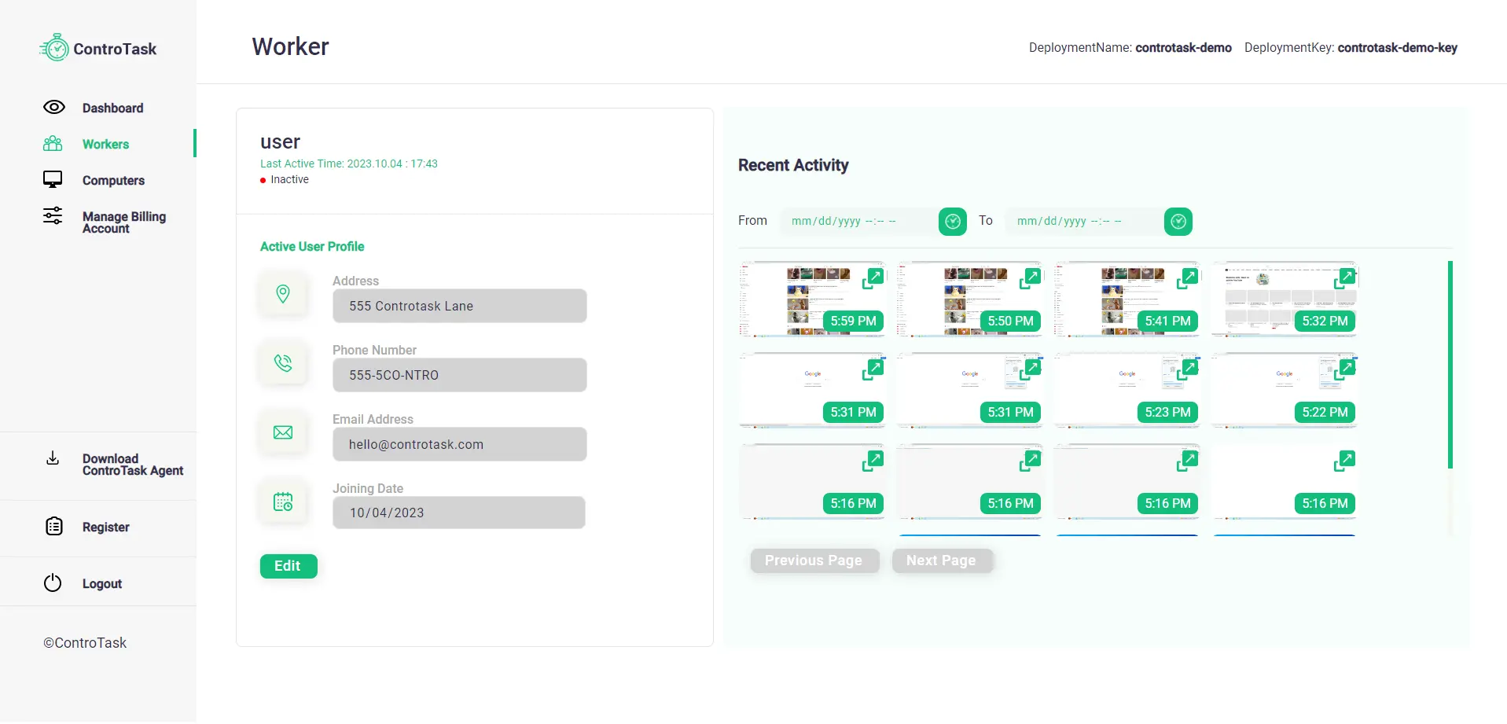Expand the 5:23 PM screenshot via its open icon
Image resolution: width=1507 pixels, height=724 pixels.
pos(1187,369)
